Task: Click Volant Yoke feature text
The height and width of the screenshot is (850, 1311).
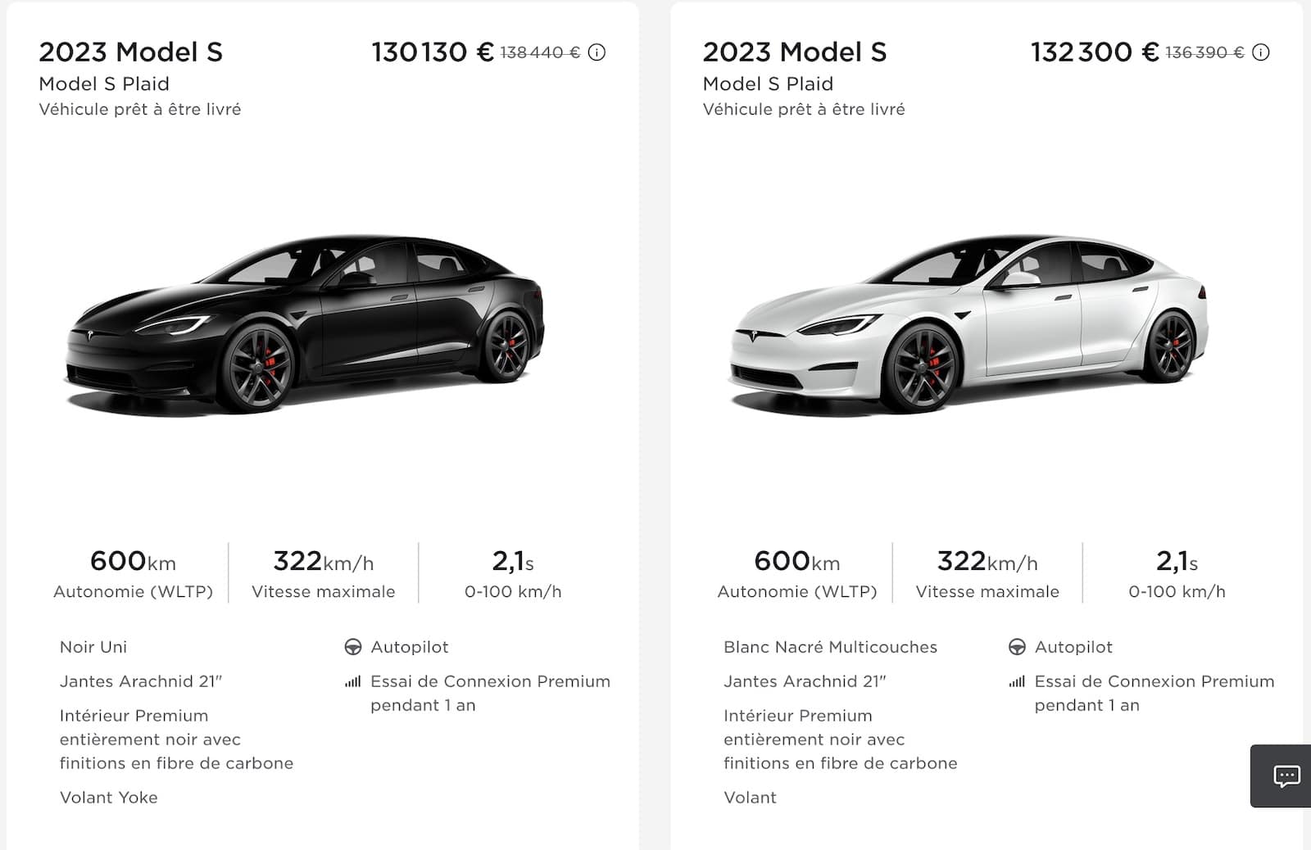Action: (x=109, y=798)
